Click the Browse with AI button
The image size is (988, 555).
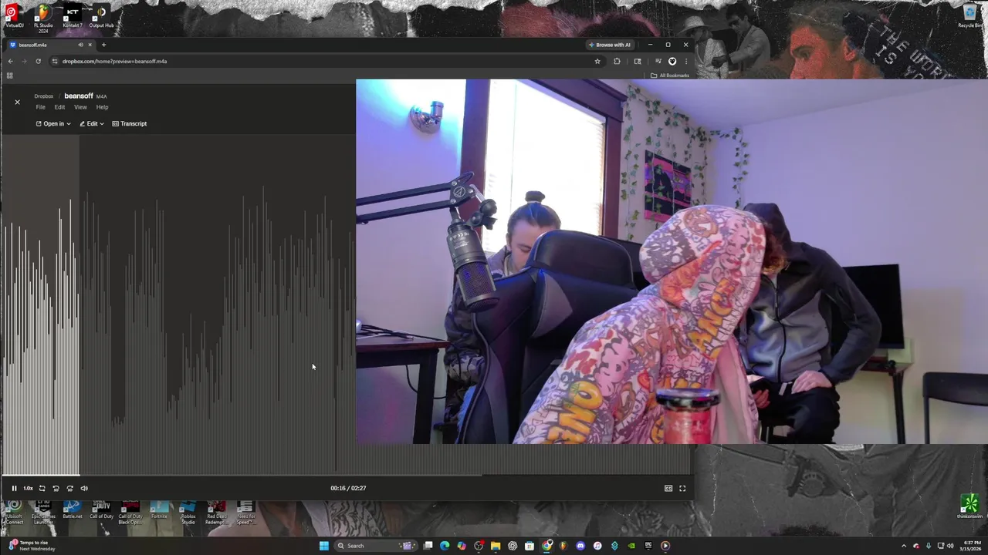[x=609, y=45]
